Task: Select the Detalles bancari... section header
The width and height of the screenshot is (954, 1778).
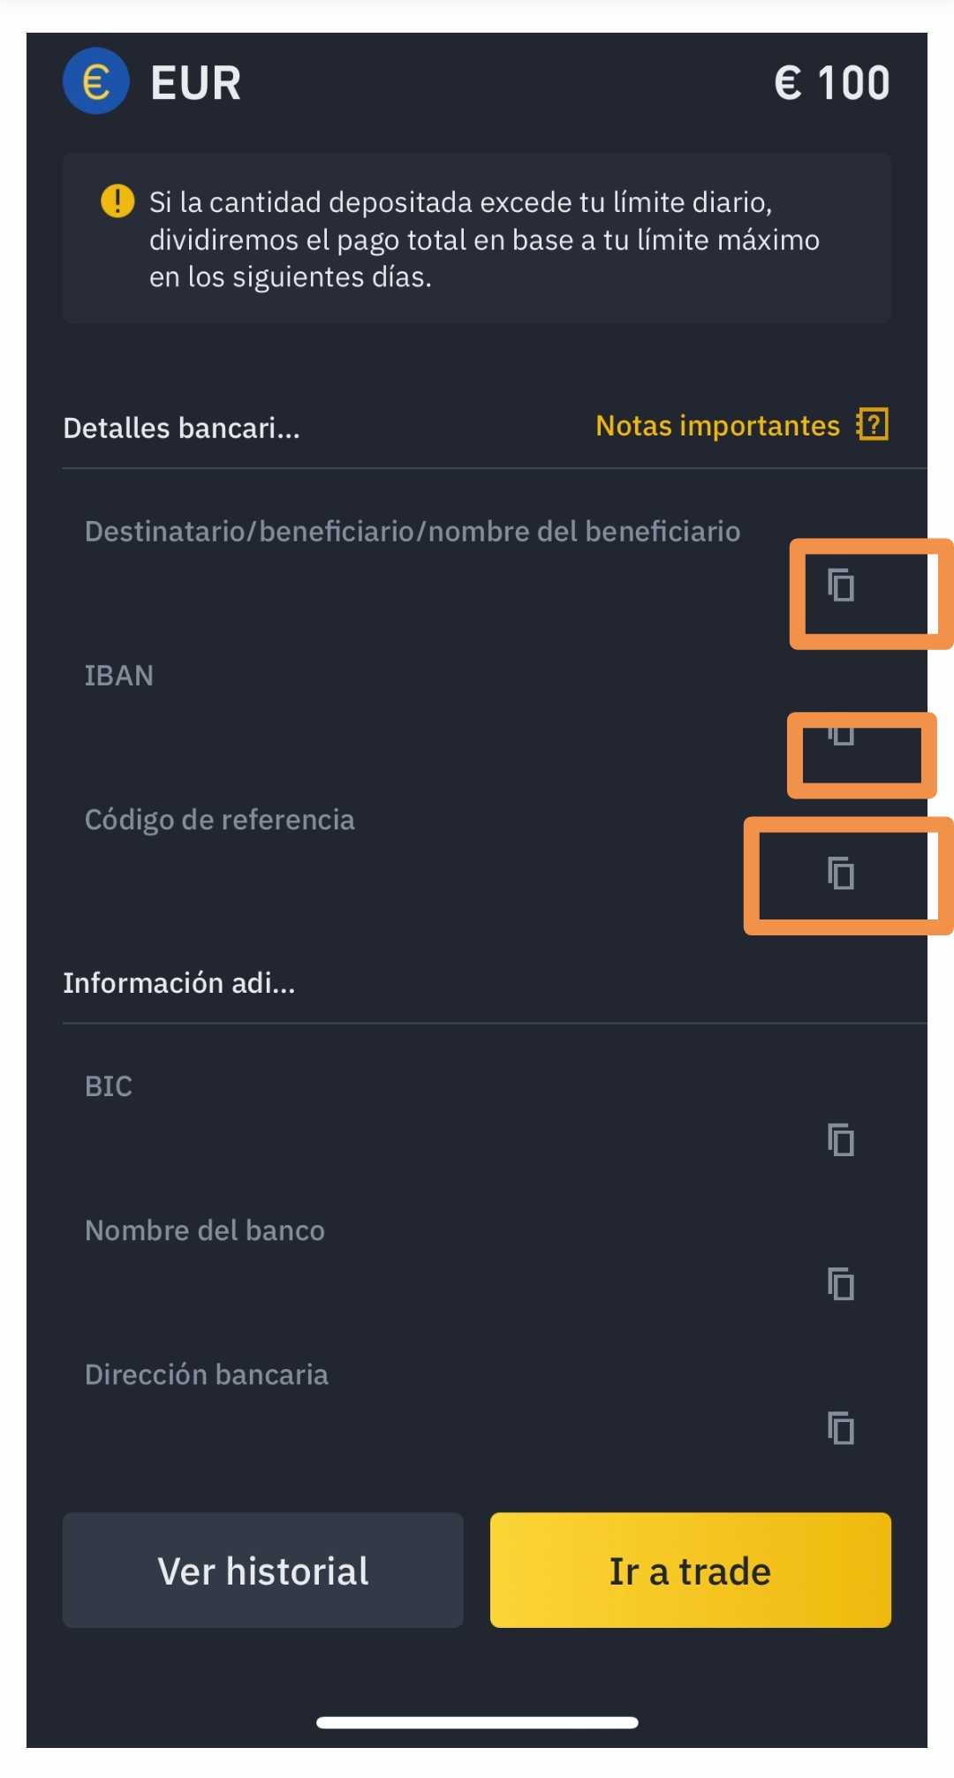Action: tap(181, 428)
